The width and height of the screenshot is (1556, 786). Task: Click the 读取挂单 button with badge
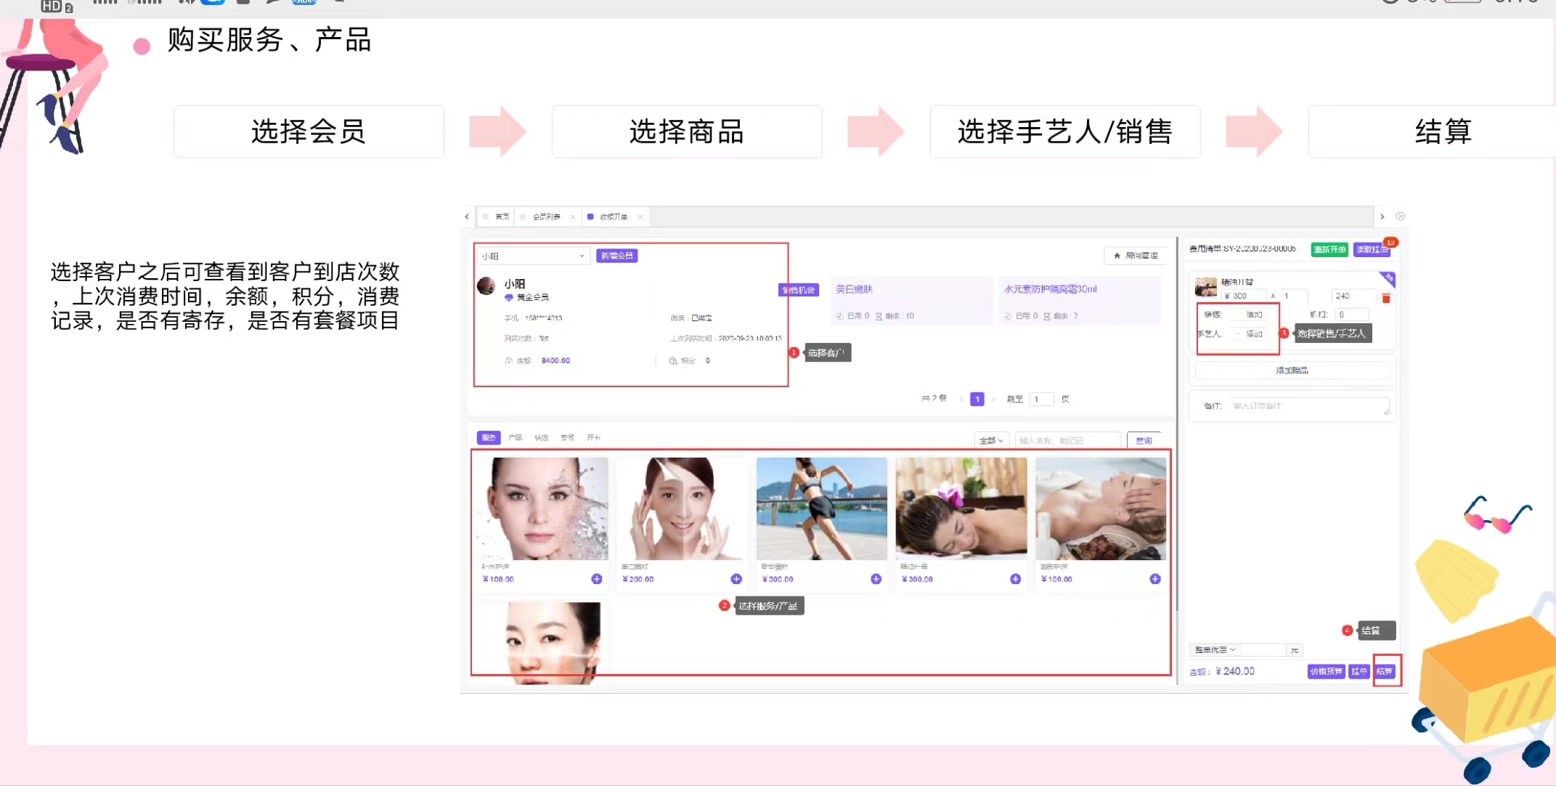point(1372,249)
